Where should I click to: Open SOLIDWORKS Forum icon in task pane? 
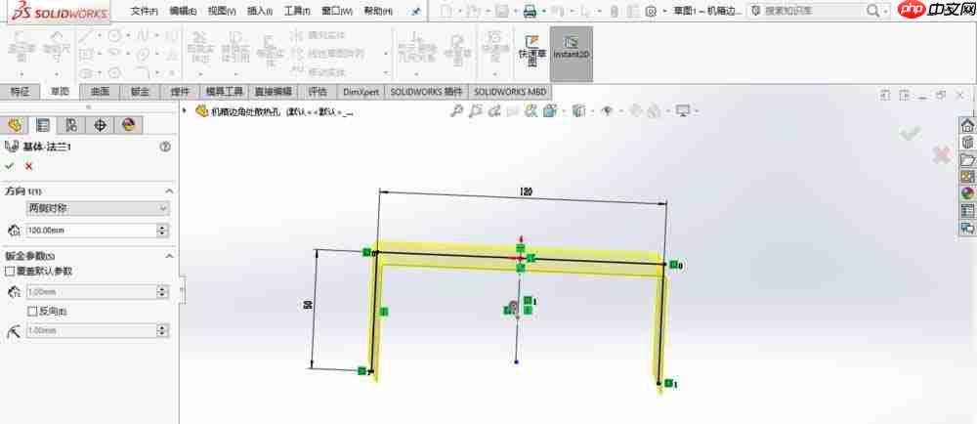pos(967,228)
